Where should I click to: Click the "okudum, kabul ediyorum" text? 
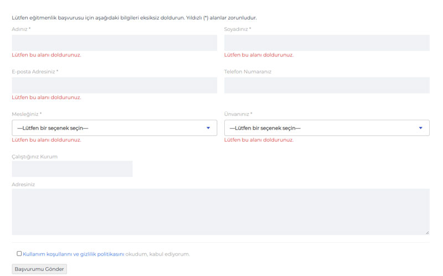point(158,254)
